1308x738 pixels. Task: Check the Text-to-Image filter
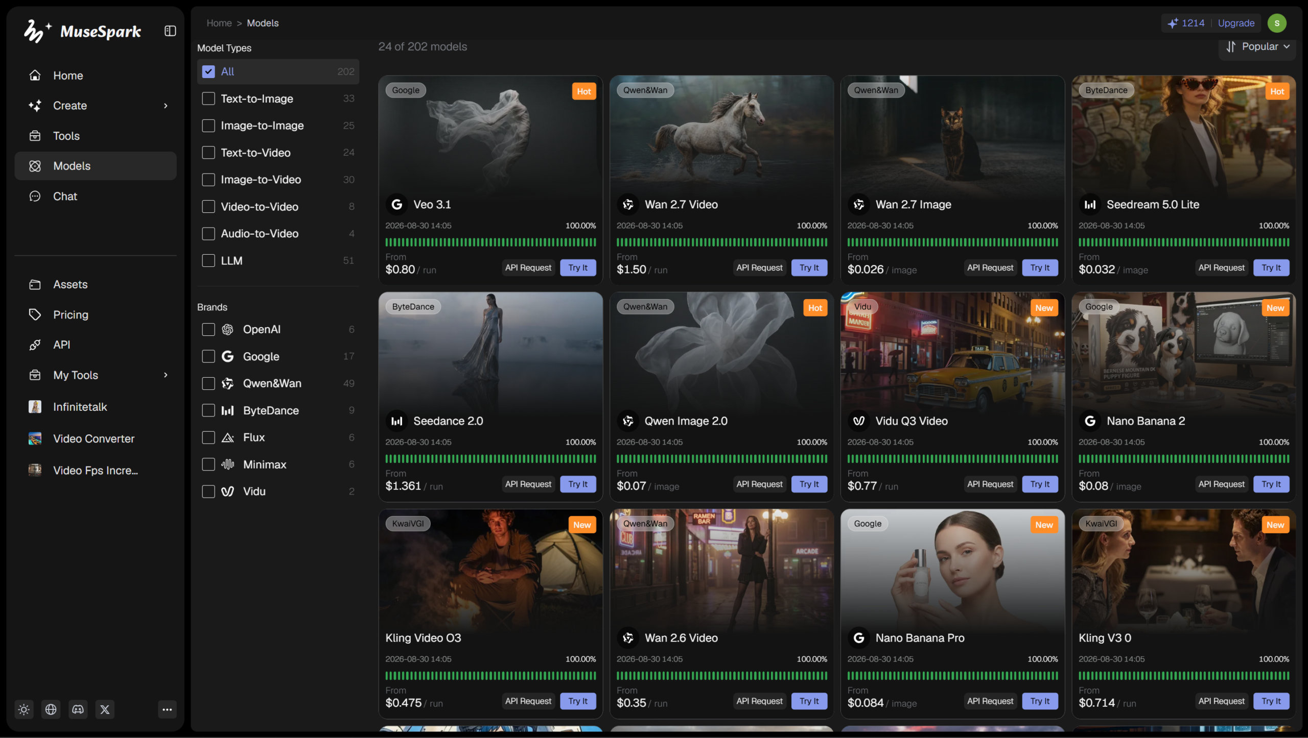point(208,99)
